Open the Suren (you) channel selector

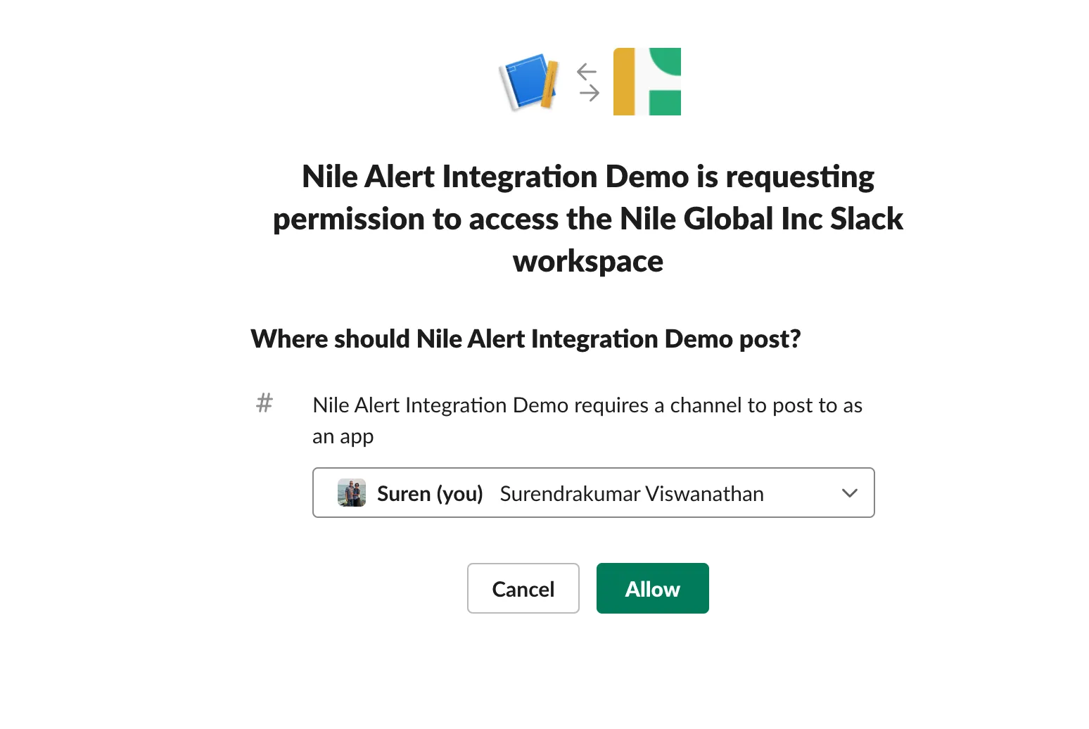pyautogui.click(x=594, y=493)
